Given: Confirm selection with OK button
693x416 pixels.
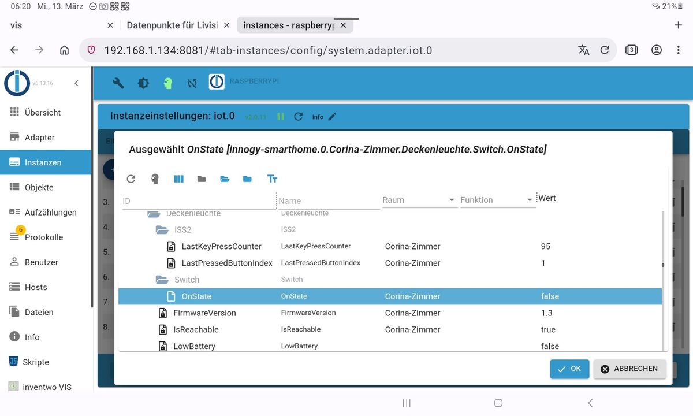Looking at the screenshot, I should pos(569,369).
